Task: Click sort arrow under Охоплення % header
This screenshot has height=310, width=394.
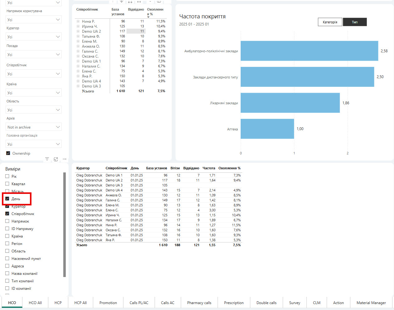Action: coord(148,17)
